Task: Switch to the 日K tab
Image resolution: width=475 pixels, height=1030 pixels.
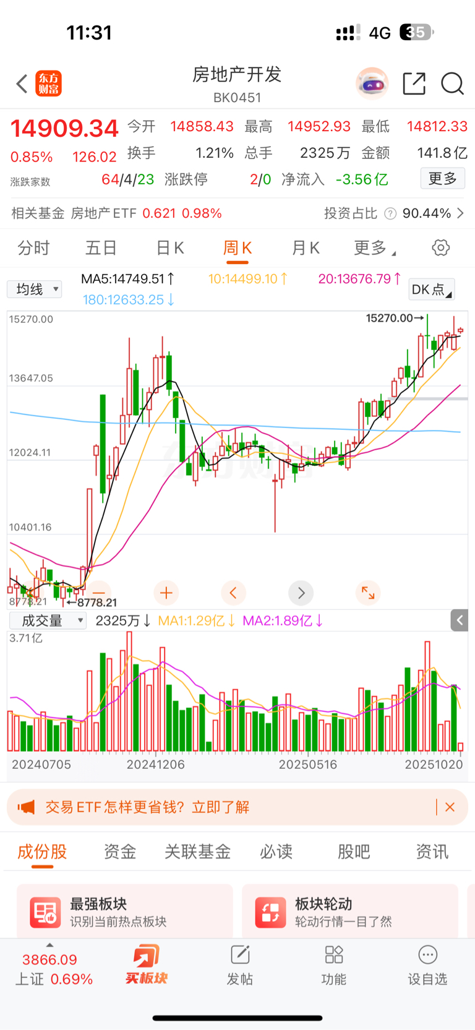Action: [169, 248]
